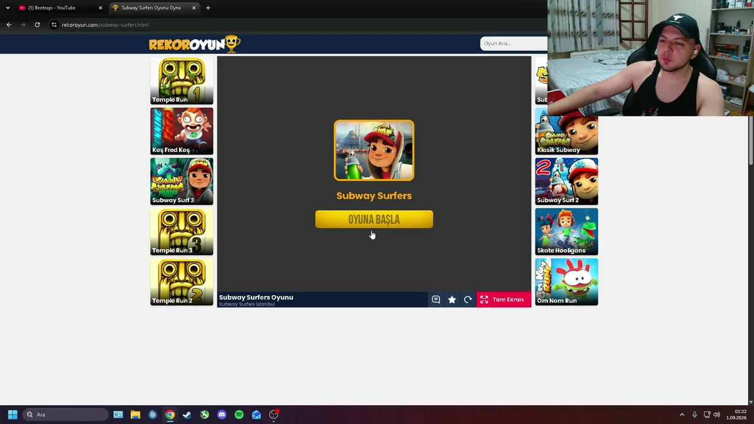
Task: Open the Temple Run game thumbnail
Action: (181, 81)
